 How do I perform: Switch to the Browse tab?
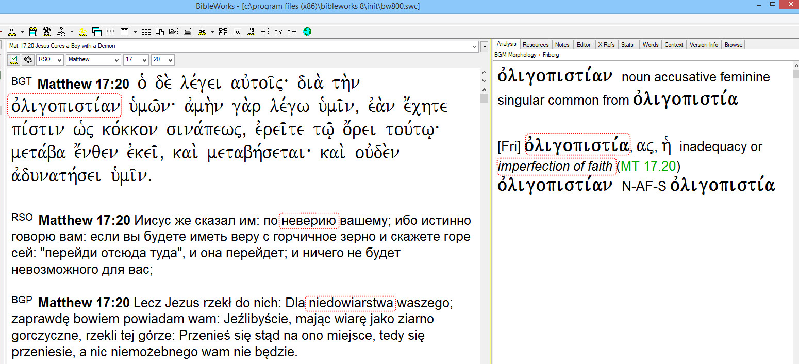coord(734,45)
